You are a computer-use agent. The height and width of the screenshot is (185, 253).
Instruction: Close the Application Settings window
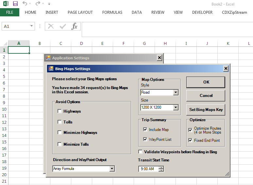point(160,58)
